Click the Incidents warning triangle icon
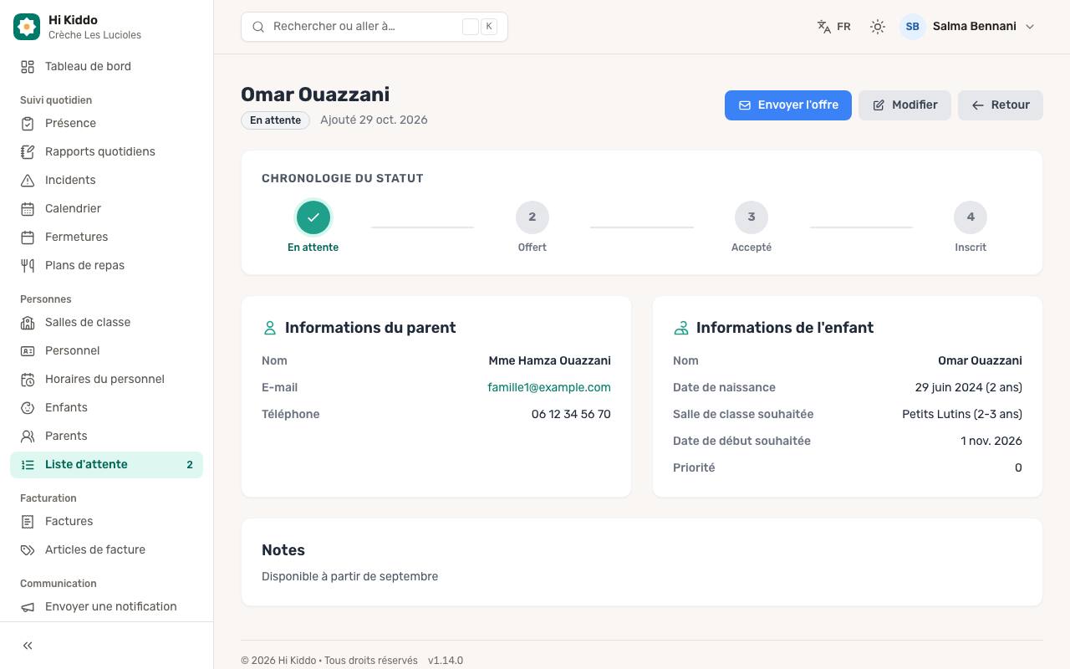Viewport: 1070px width, 669px height. coord(28,181)
